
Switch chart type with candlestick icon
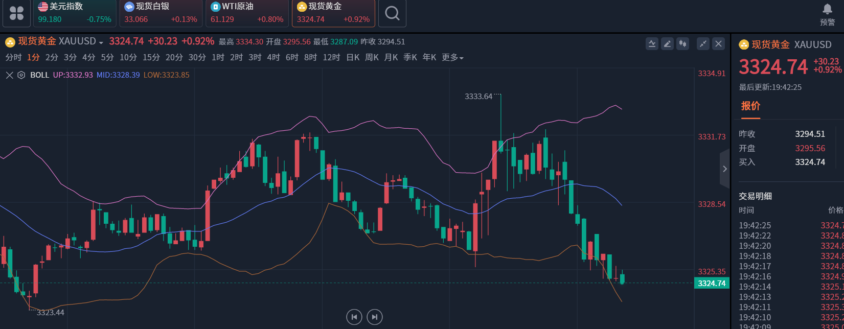click(x=682, y=44)
